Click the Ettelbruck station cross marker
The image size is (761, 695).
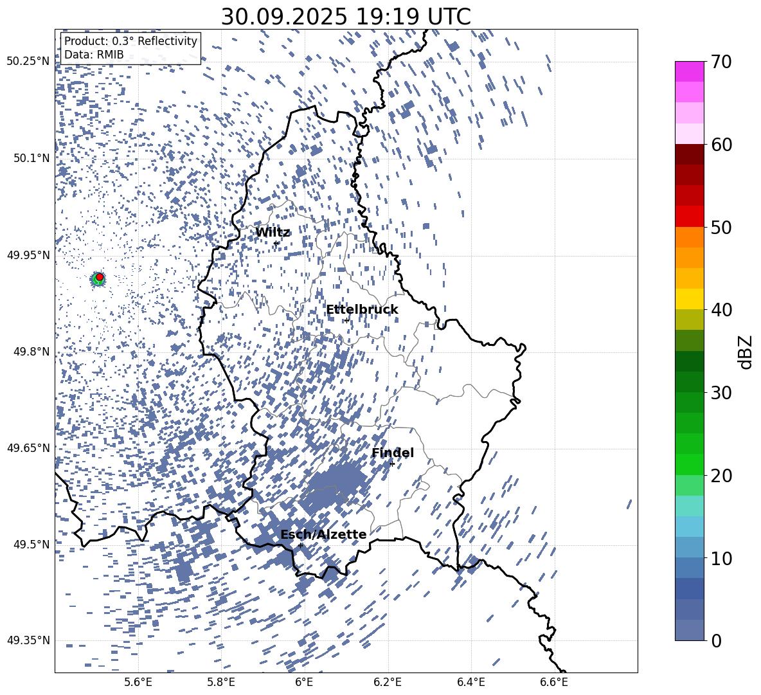[x=346, y=320]
